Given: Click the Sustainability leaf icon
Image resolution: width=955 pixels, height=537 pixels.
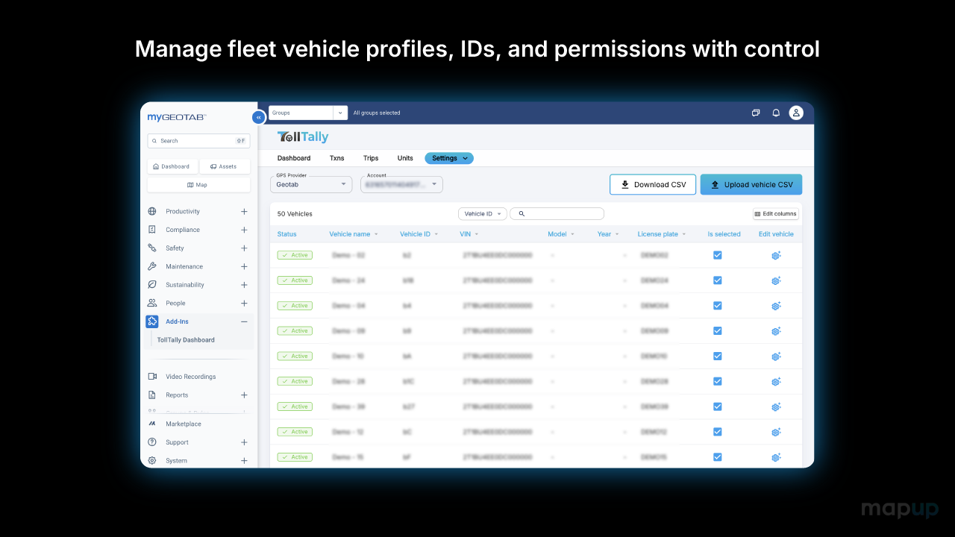Looking at the screenshot, I should pos(152,285).
